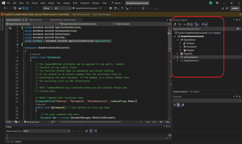The image size is (242, 144).
Task: Collapse the Dependencies tree node
Action: click(178, 40)
